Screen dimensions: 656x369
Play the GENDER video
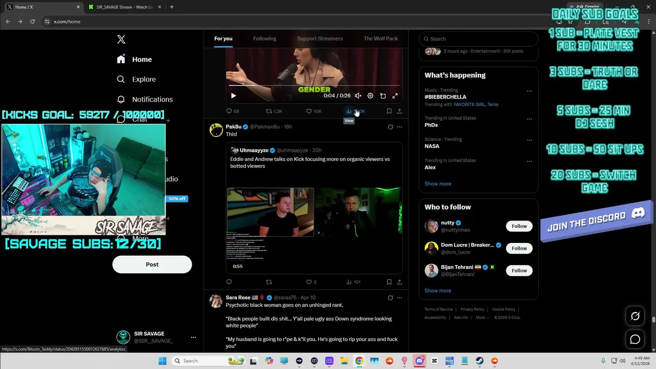pyautogui.click(x=233, y=96)
